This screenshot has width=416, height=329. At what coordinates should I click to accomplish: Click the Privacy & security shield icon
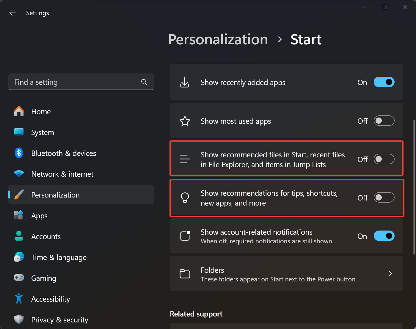19,319
